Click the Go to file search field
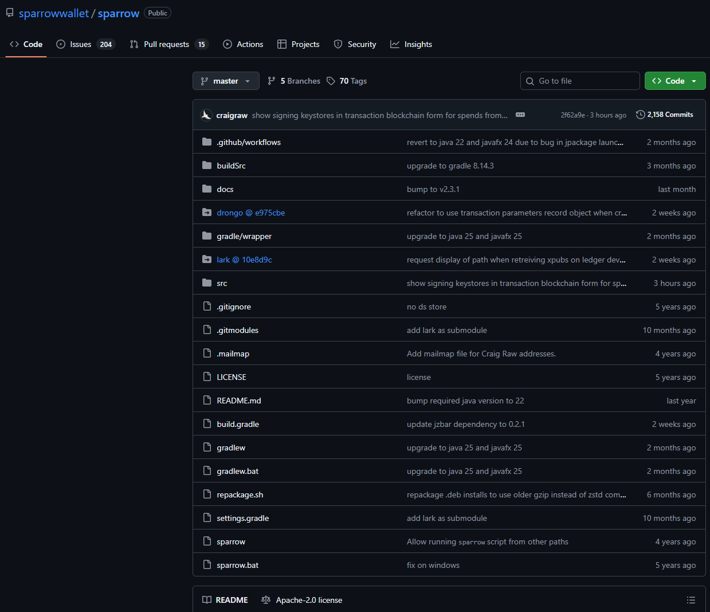 tap(585, 81)
